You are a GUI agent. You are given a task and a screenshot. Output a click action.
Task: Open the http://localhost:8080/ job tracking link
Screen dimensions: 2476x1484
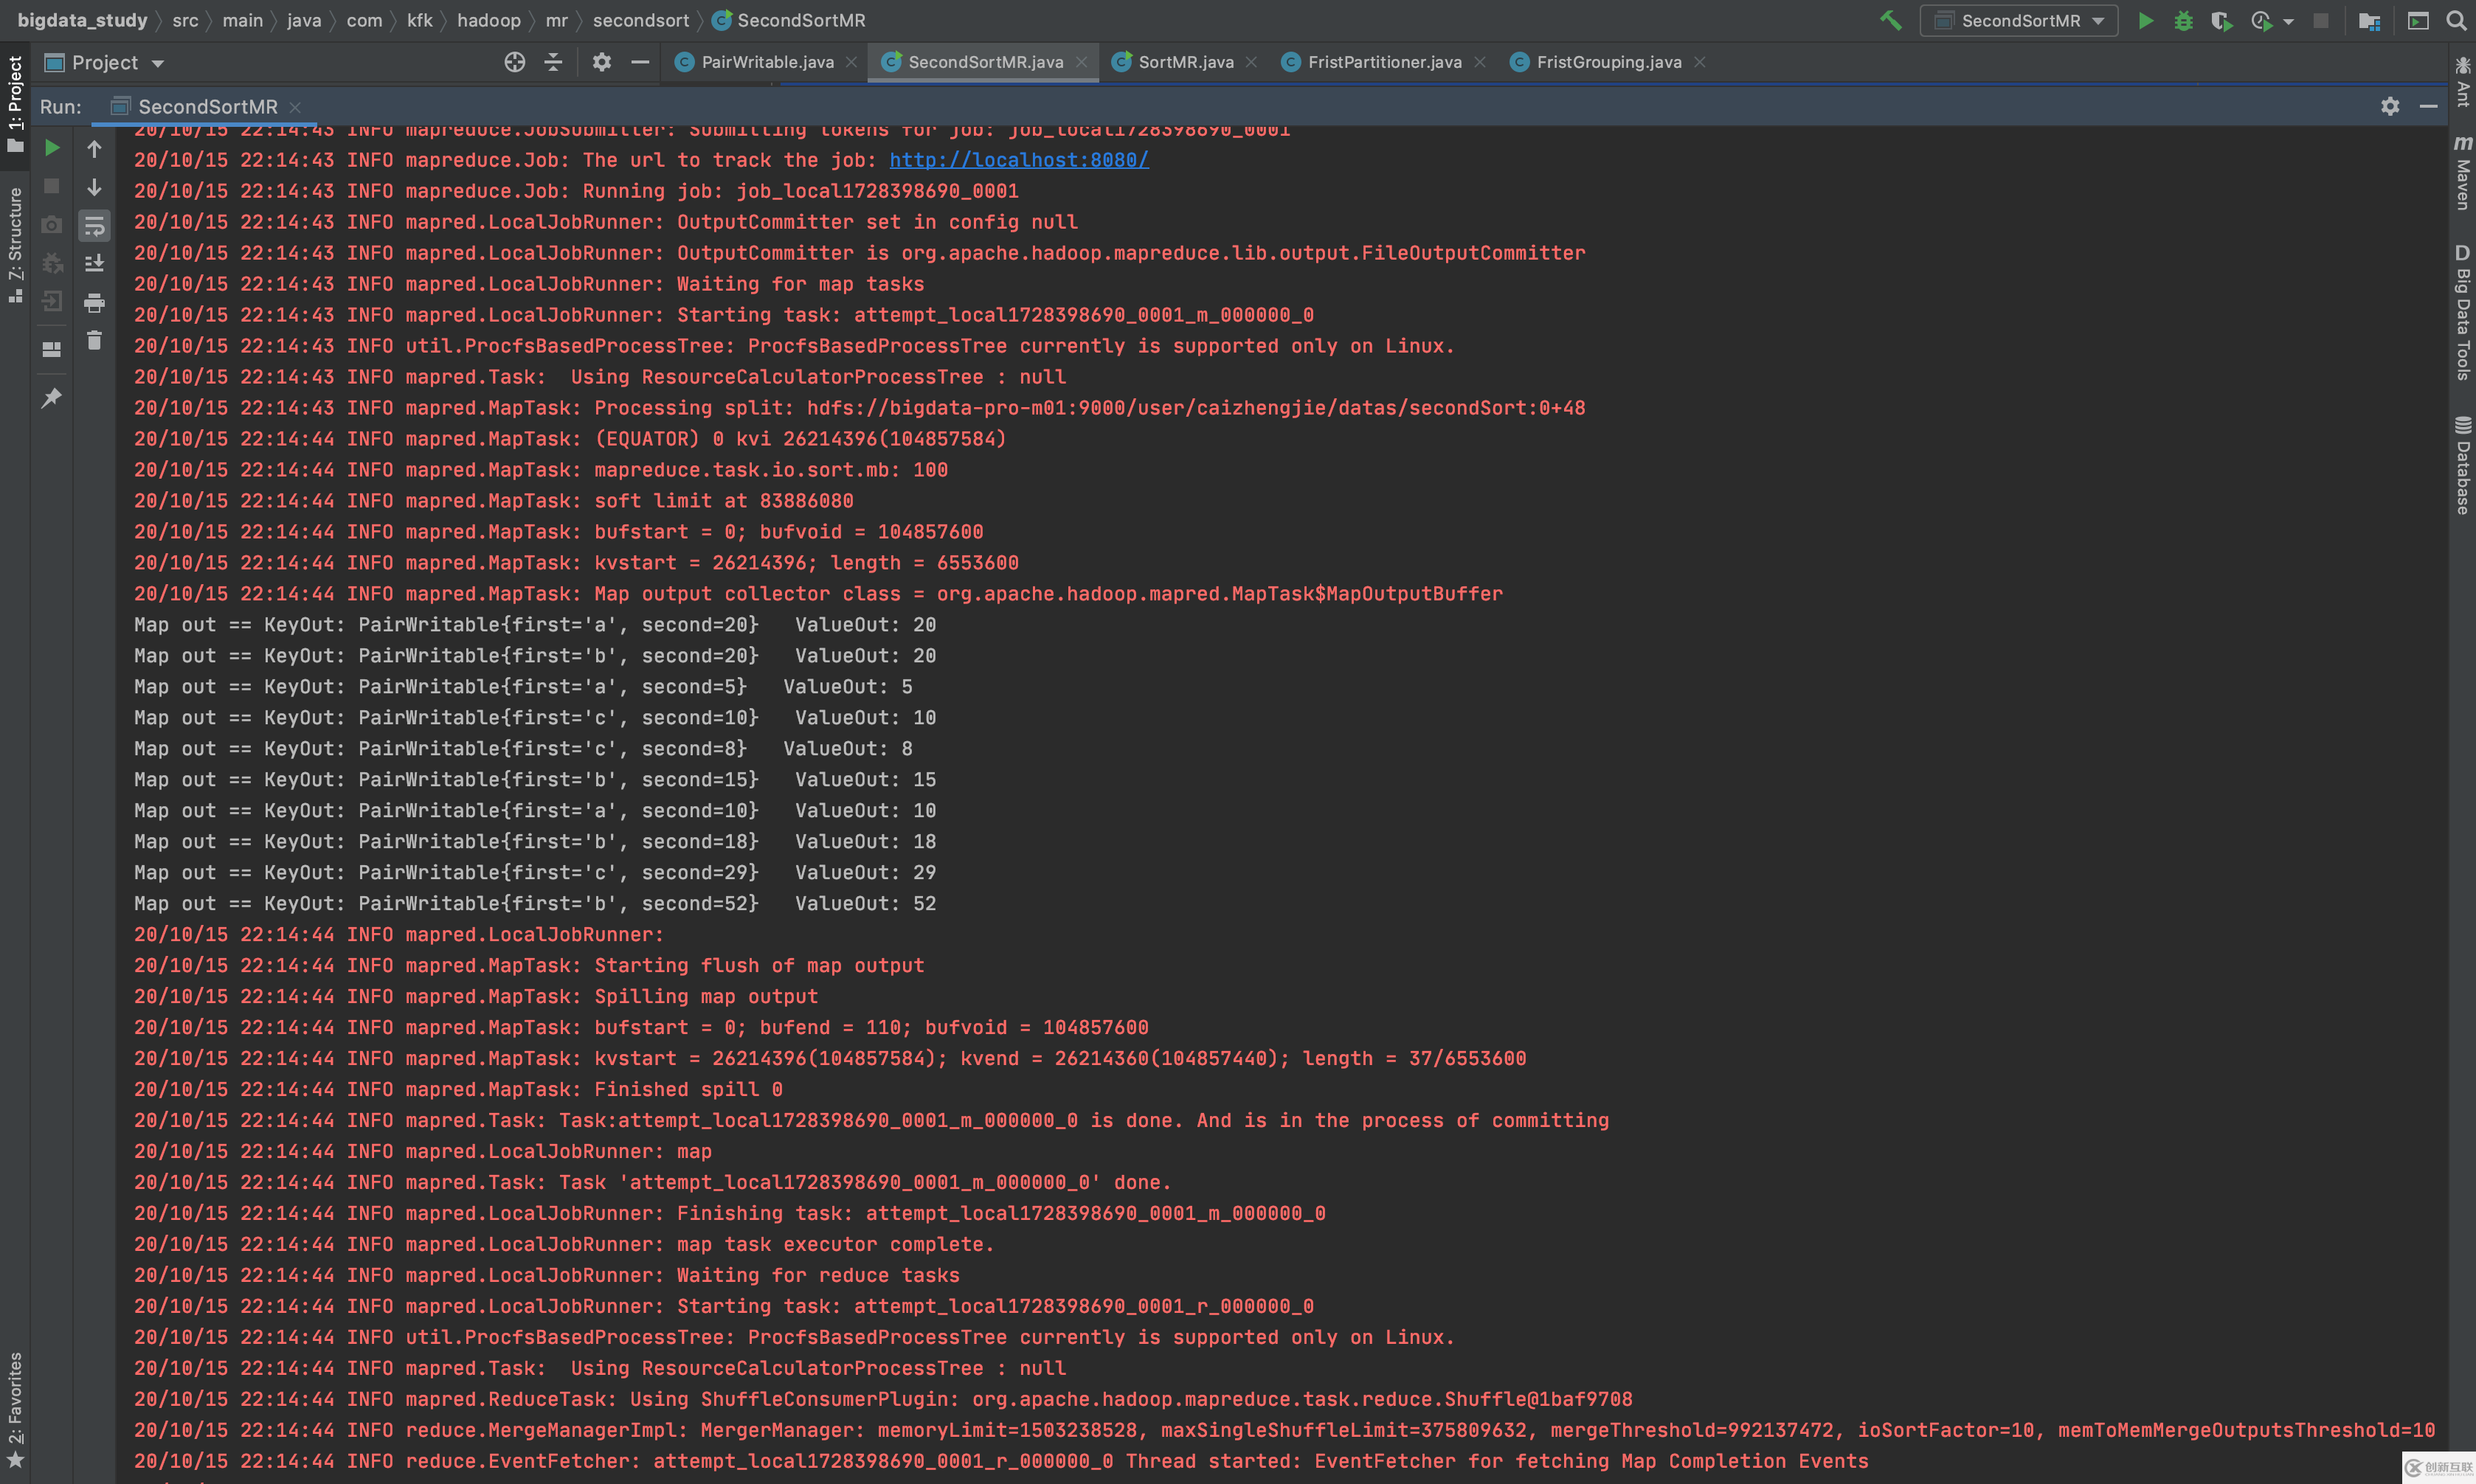[1018, 160]
